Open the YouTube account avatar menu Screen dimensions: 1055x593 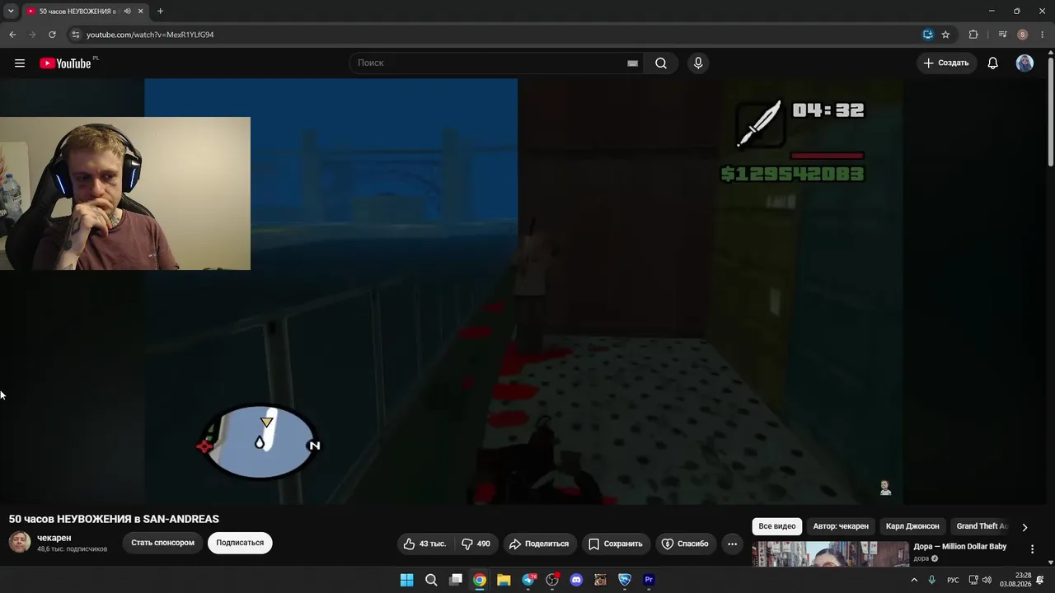[1025, 63]
